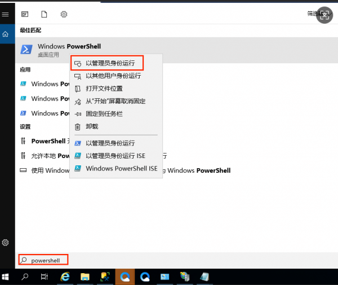This screenshot has width=338, height=285.
Task: Select 打开文件位置 from context menu
Action: click(x=104, y=89)
